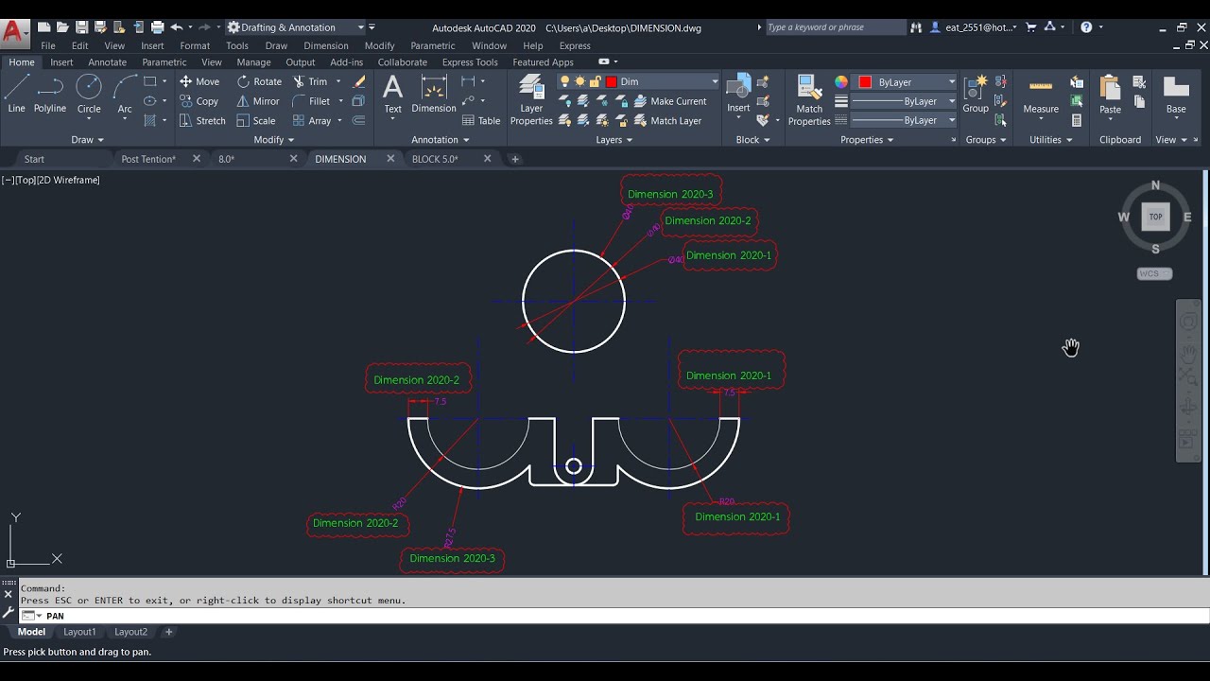Click the viewport controls label [-]
Screen dimensions: 1210x681
[x=7, y=180]
